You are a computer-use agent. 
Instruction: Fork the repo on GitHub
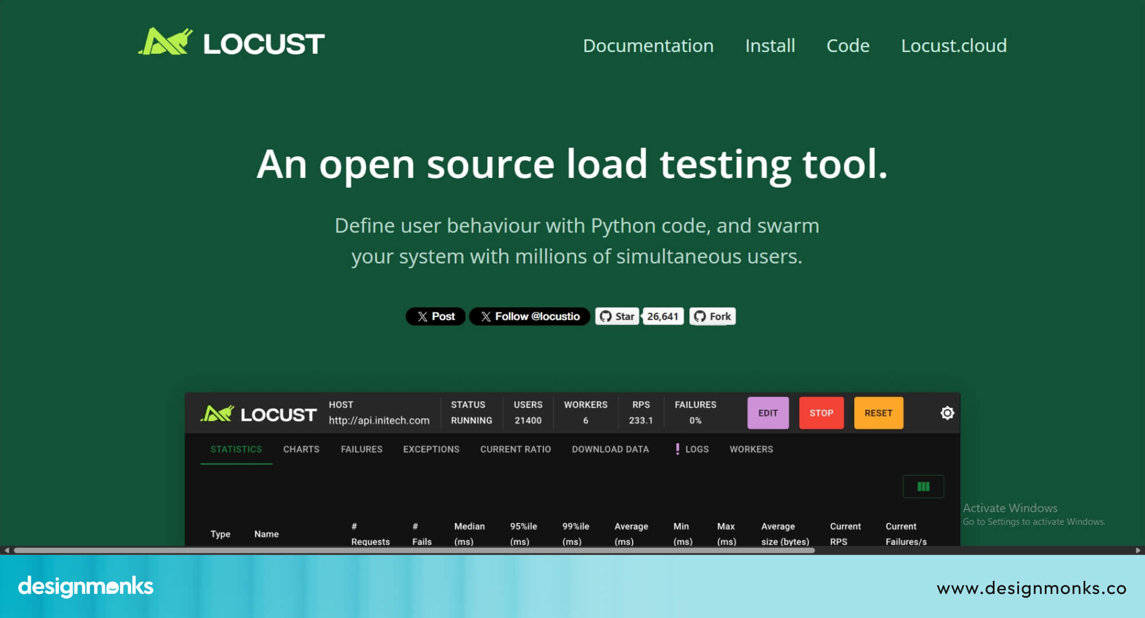[712, 316]
